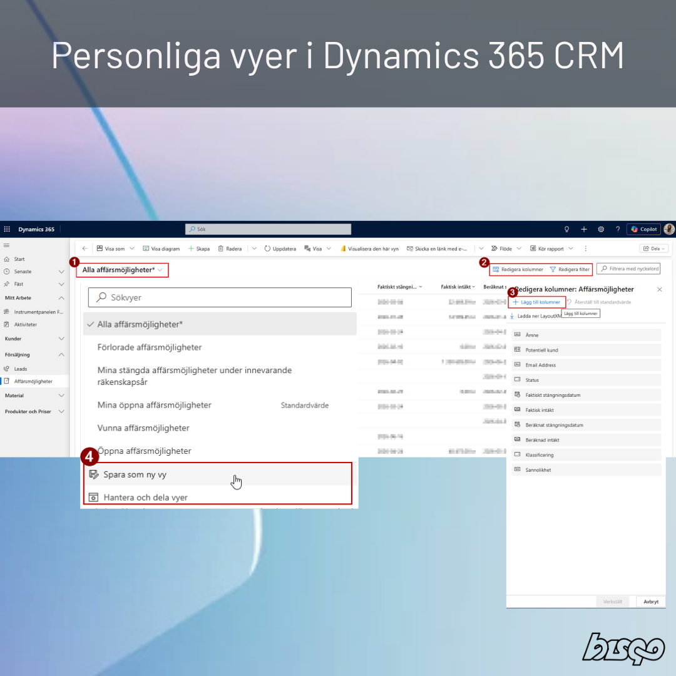Click the Dela share button
Viewport: 676px width, 676px height.
pos(653,248)
